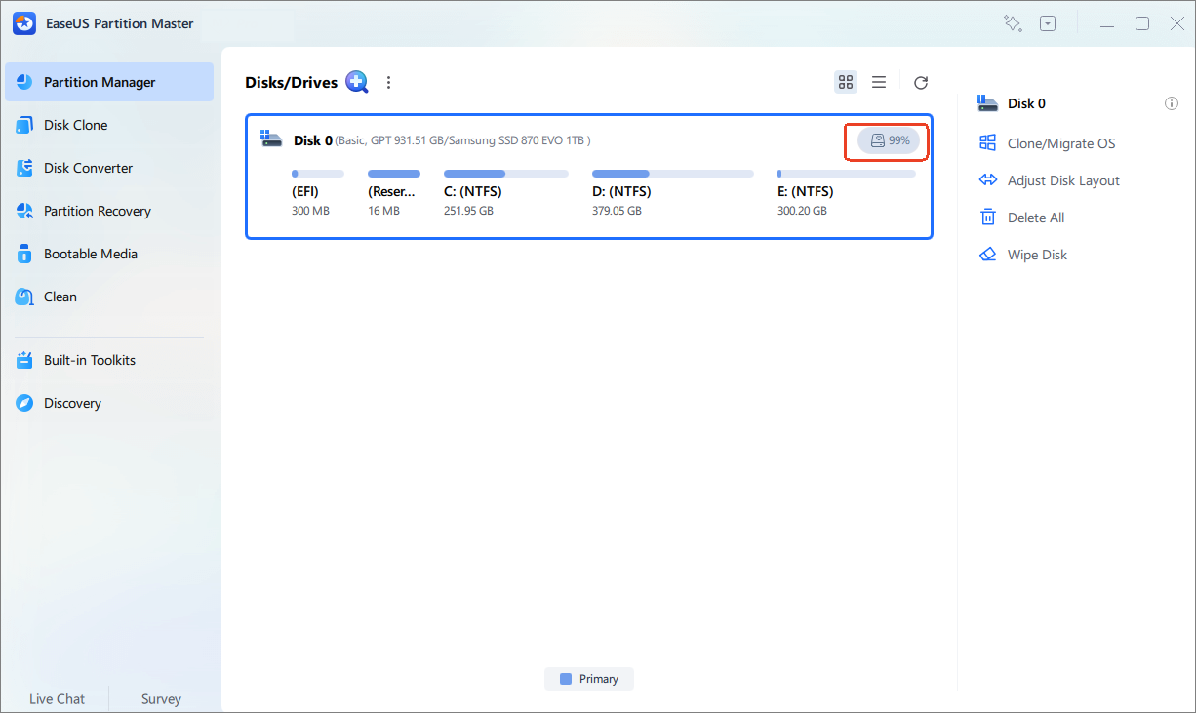This screenshot has height=713, width=1196.
Task: Click the Disk Converter icon
Action: pyautogui.click(x=24, y=168)
